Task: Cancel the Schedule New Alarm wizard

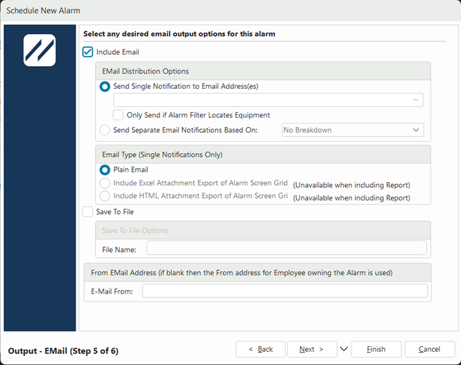Action: point(430,349)
